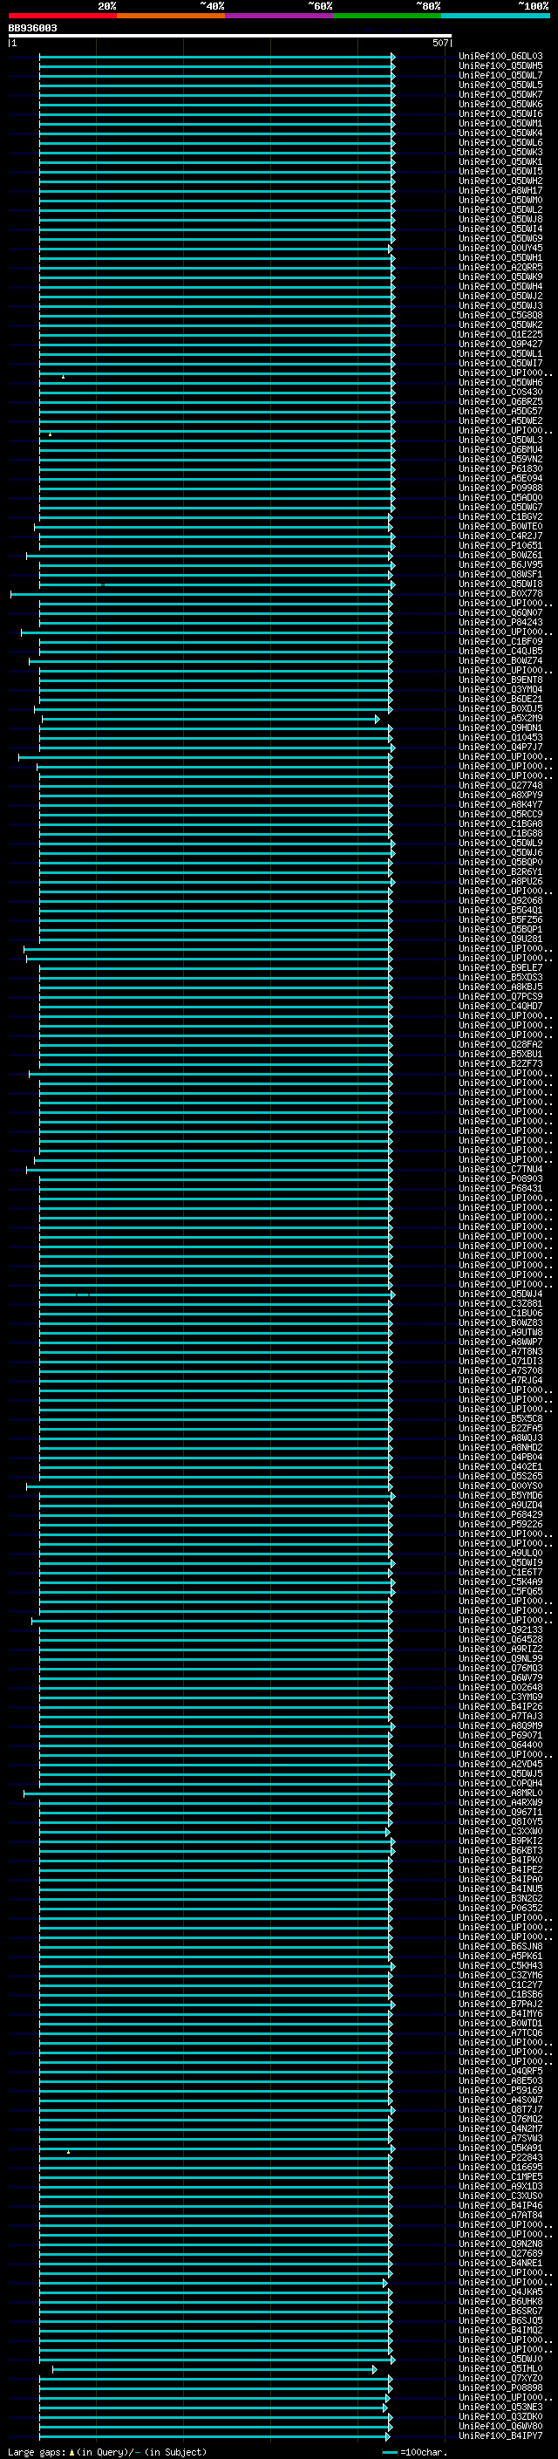Viewport: 558px width, 2459px height.
Task: Select the UniRef100_B0X778 label
Action: [500, 594]
